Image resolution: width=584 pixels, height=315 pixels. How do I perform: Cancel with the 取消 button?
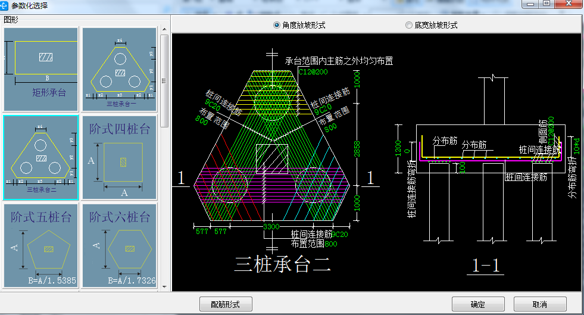click(540, 304)
